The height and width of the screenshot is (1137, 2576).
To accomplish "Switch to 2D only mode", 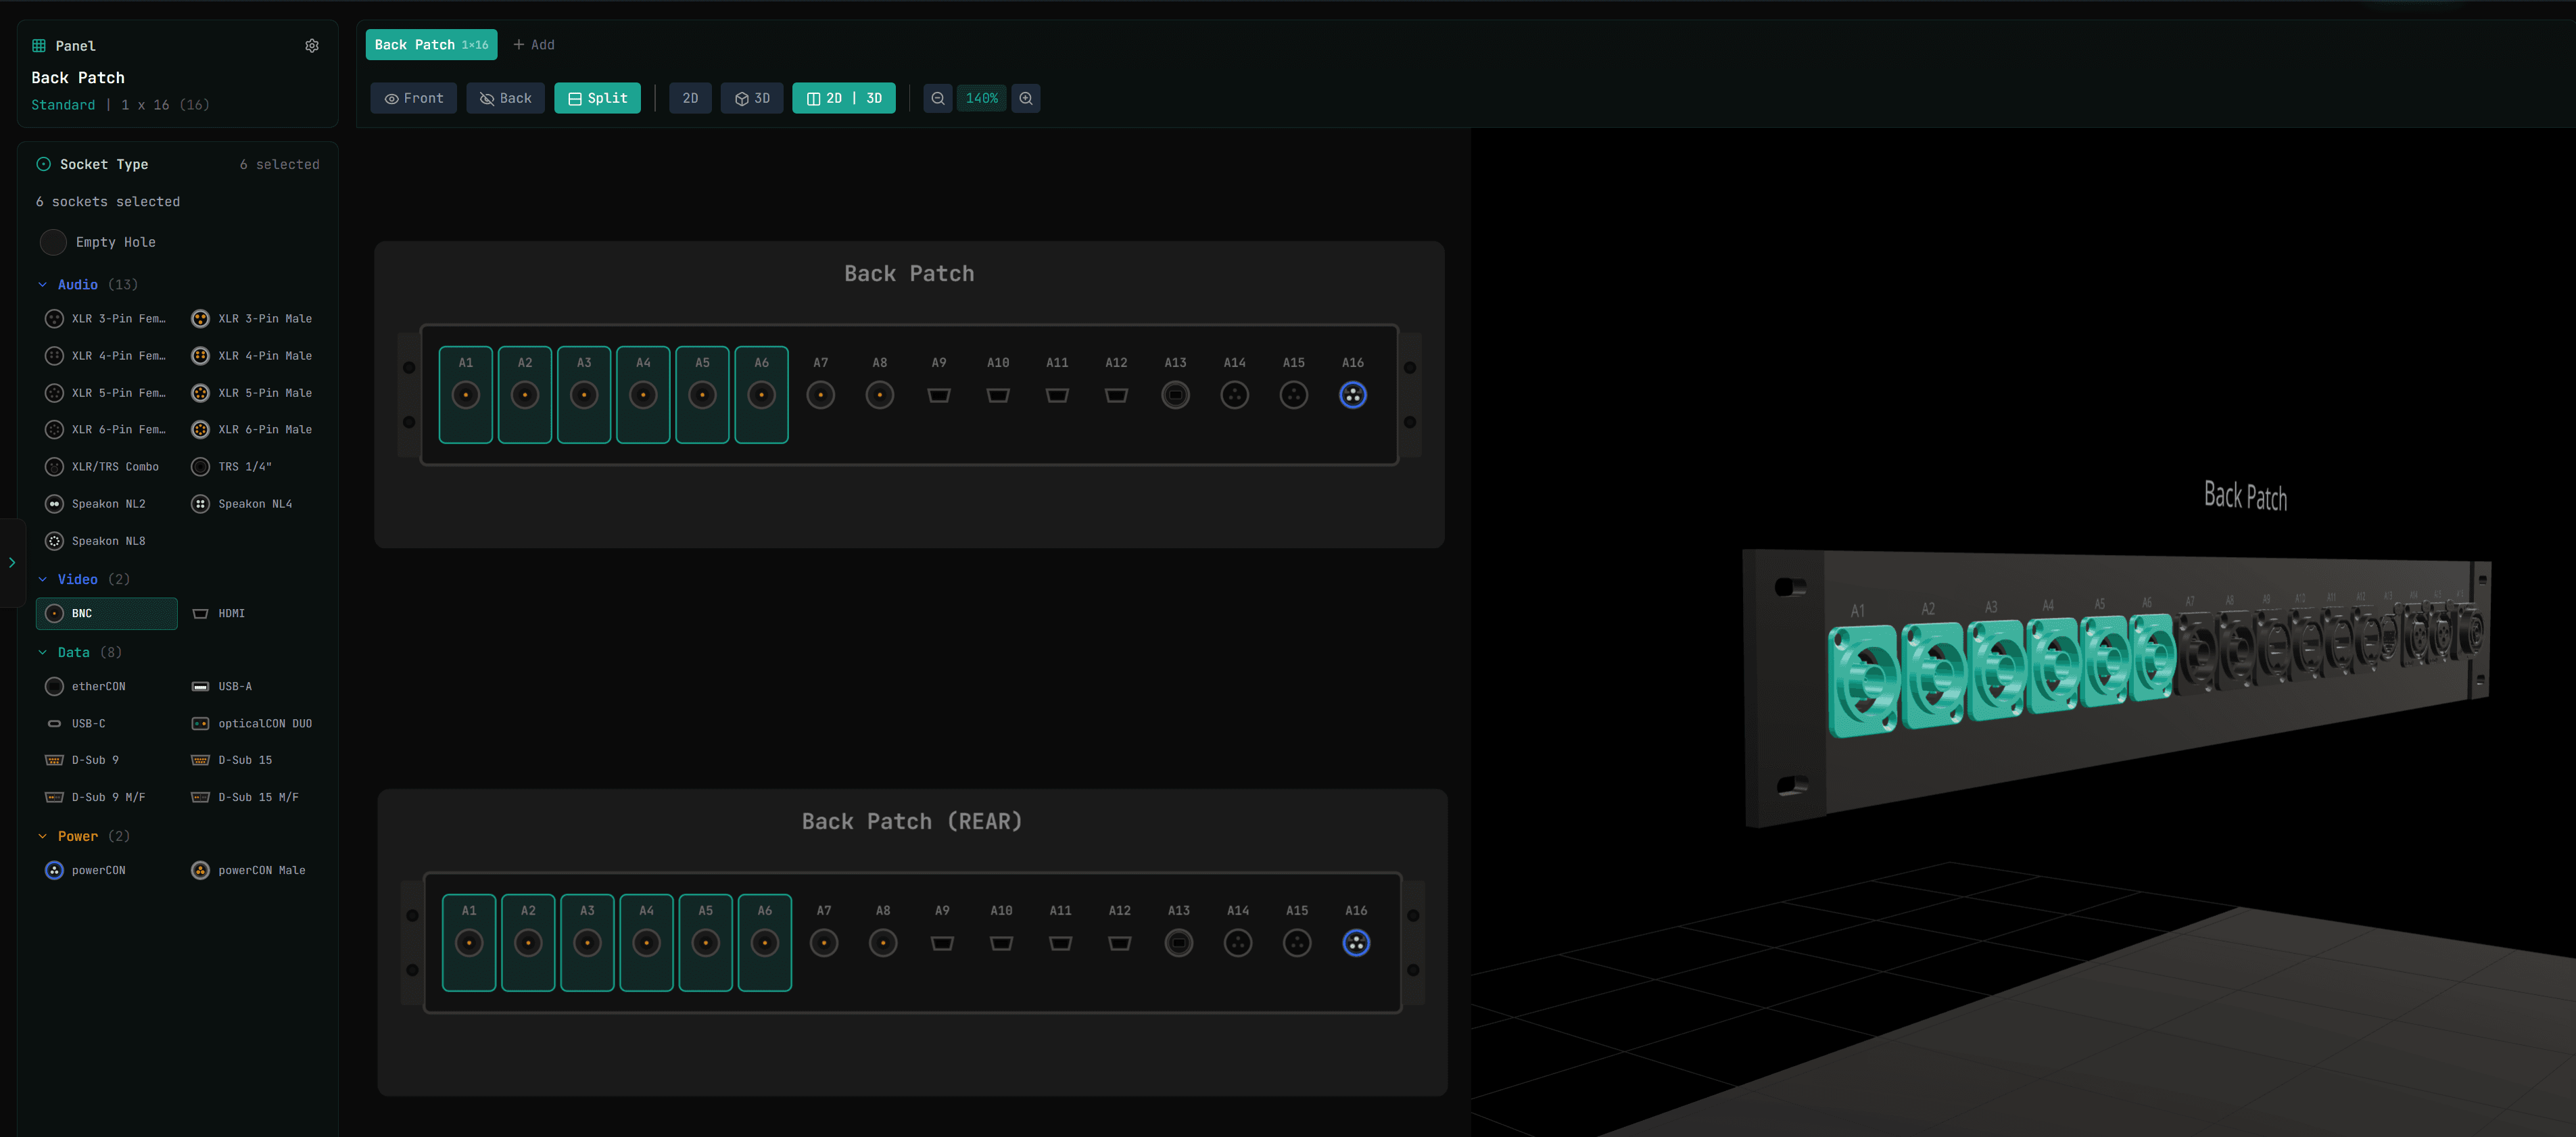I will point(690,98).
